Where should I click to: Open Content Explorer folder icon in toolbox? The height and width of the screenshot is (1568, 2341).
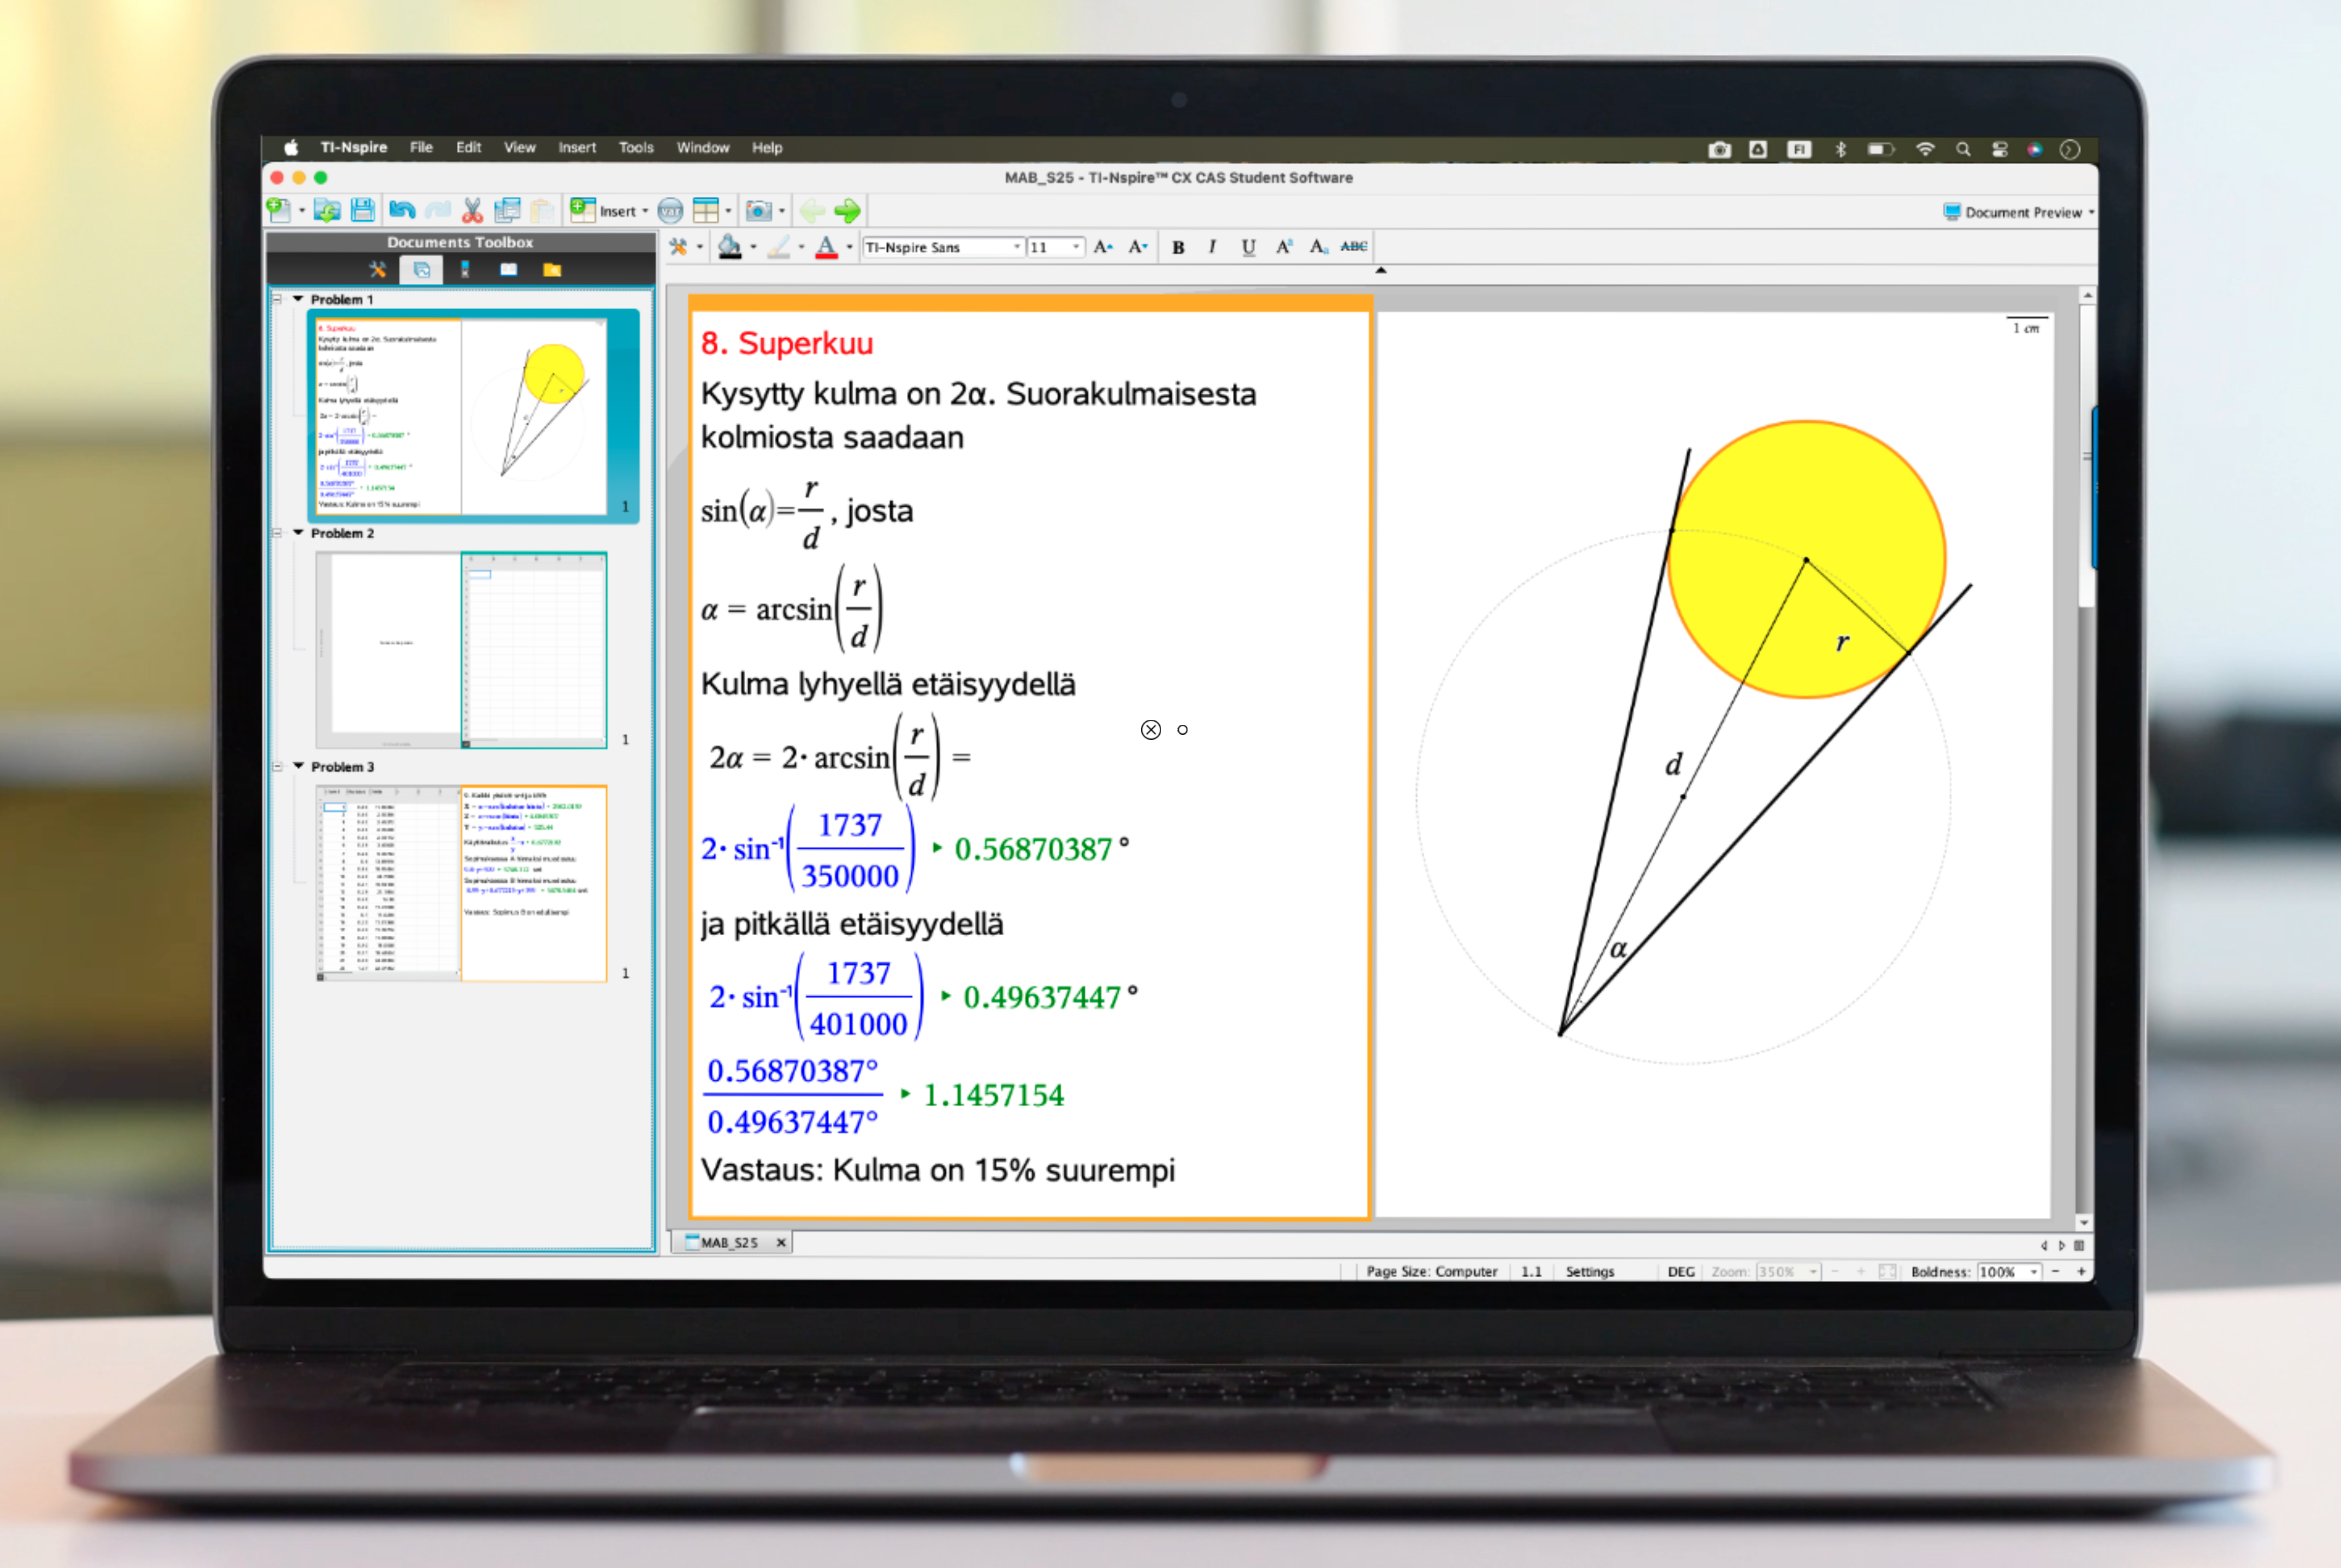tap(552, 270)
